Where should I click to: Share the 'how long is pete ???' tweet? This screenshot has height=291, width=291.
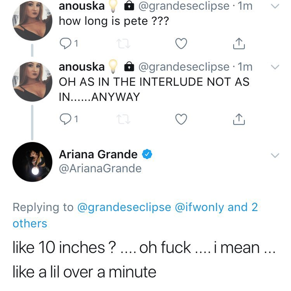click(x=239, y=43)
